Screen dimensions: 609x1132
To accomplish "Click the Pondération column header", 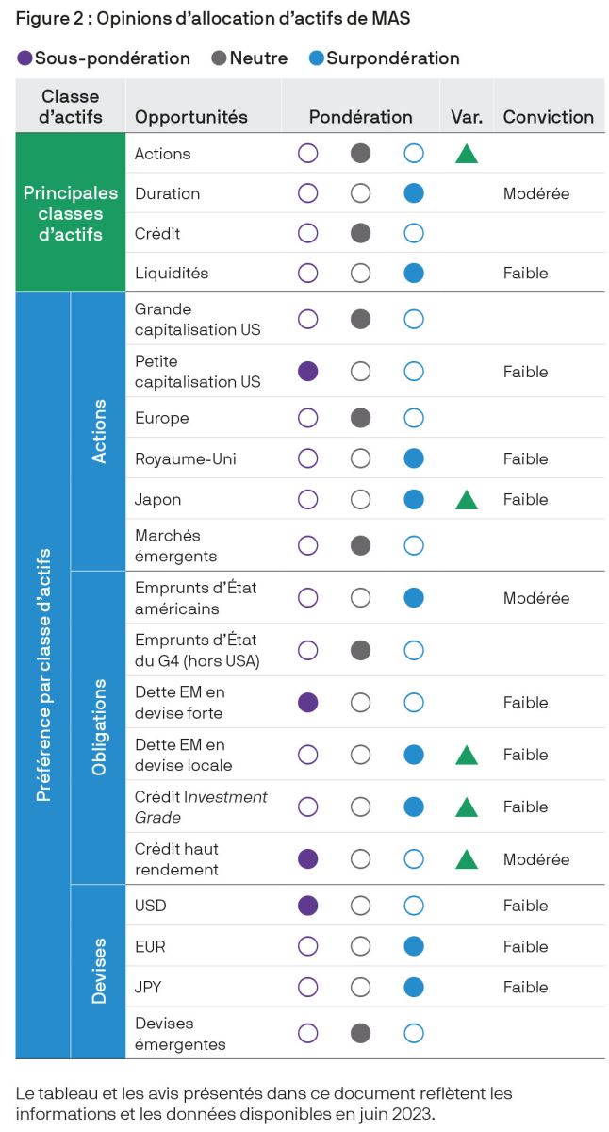I will coord(360,117).
